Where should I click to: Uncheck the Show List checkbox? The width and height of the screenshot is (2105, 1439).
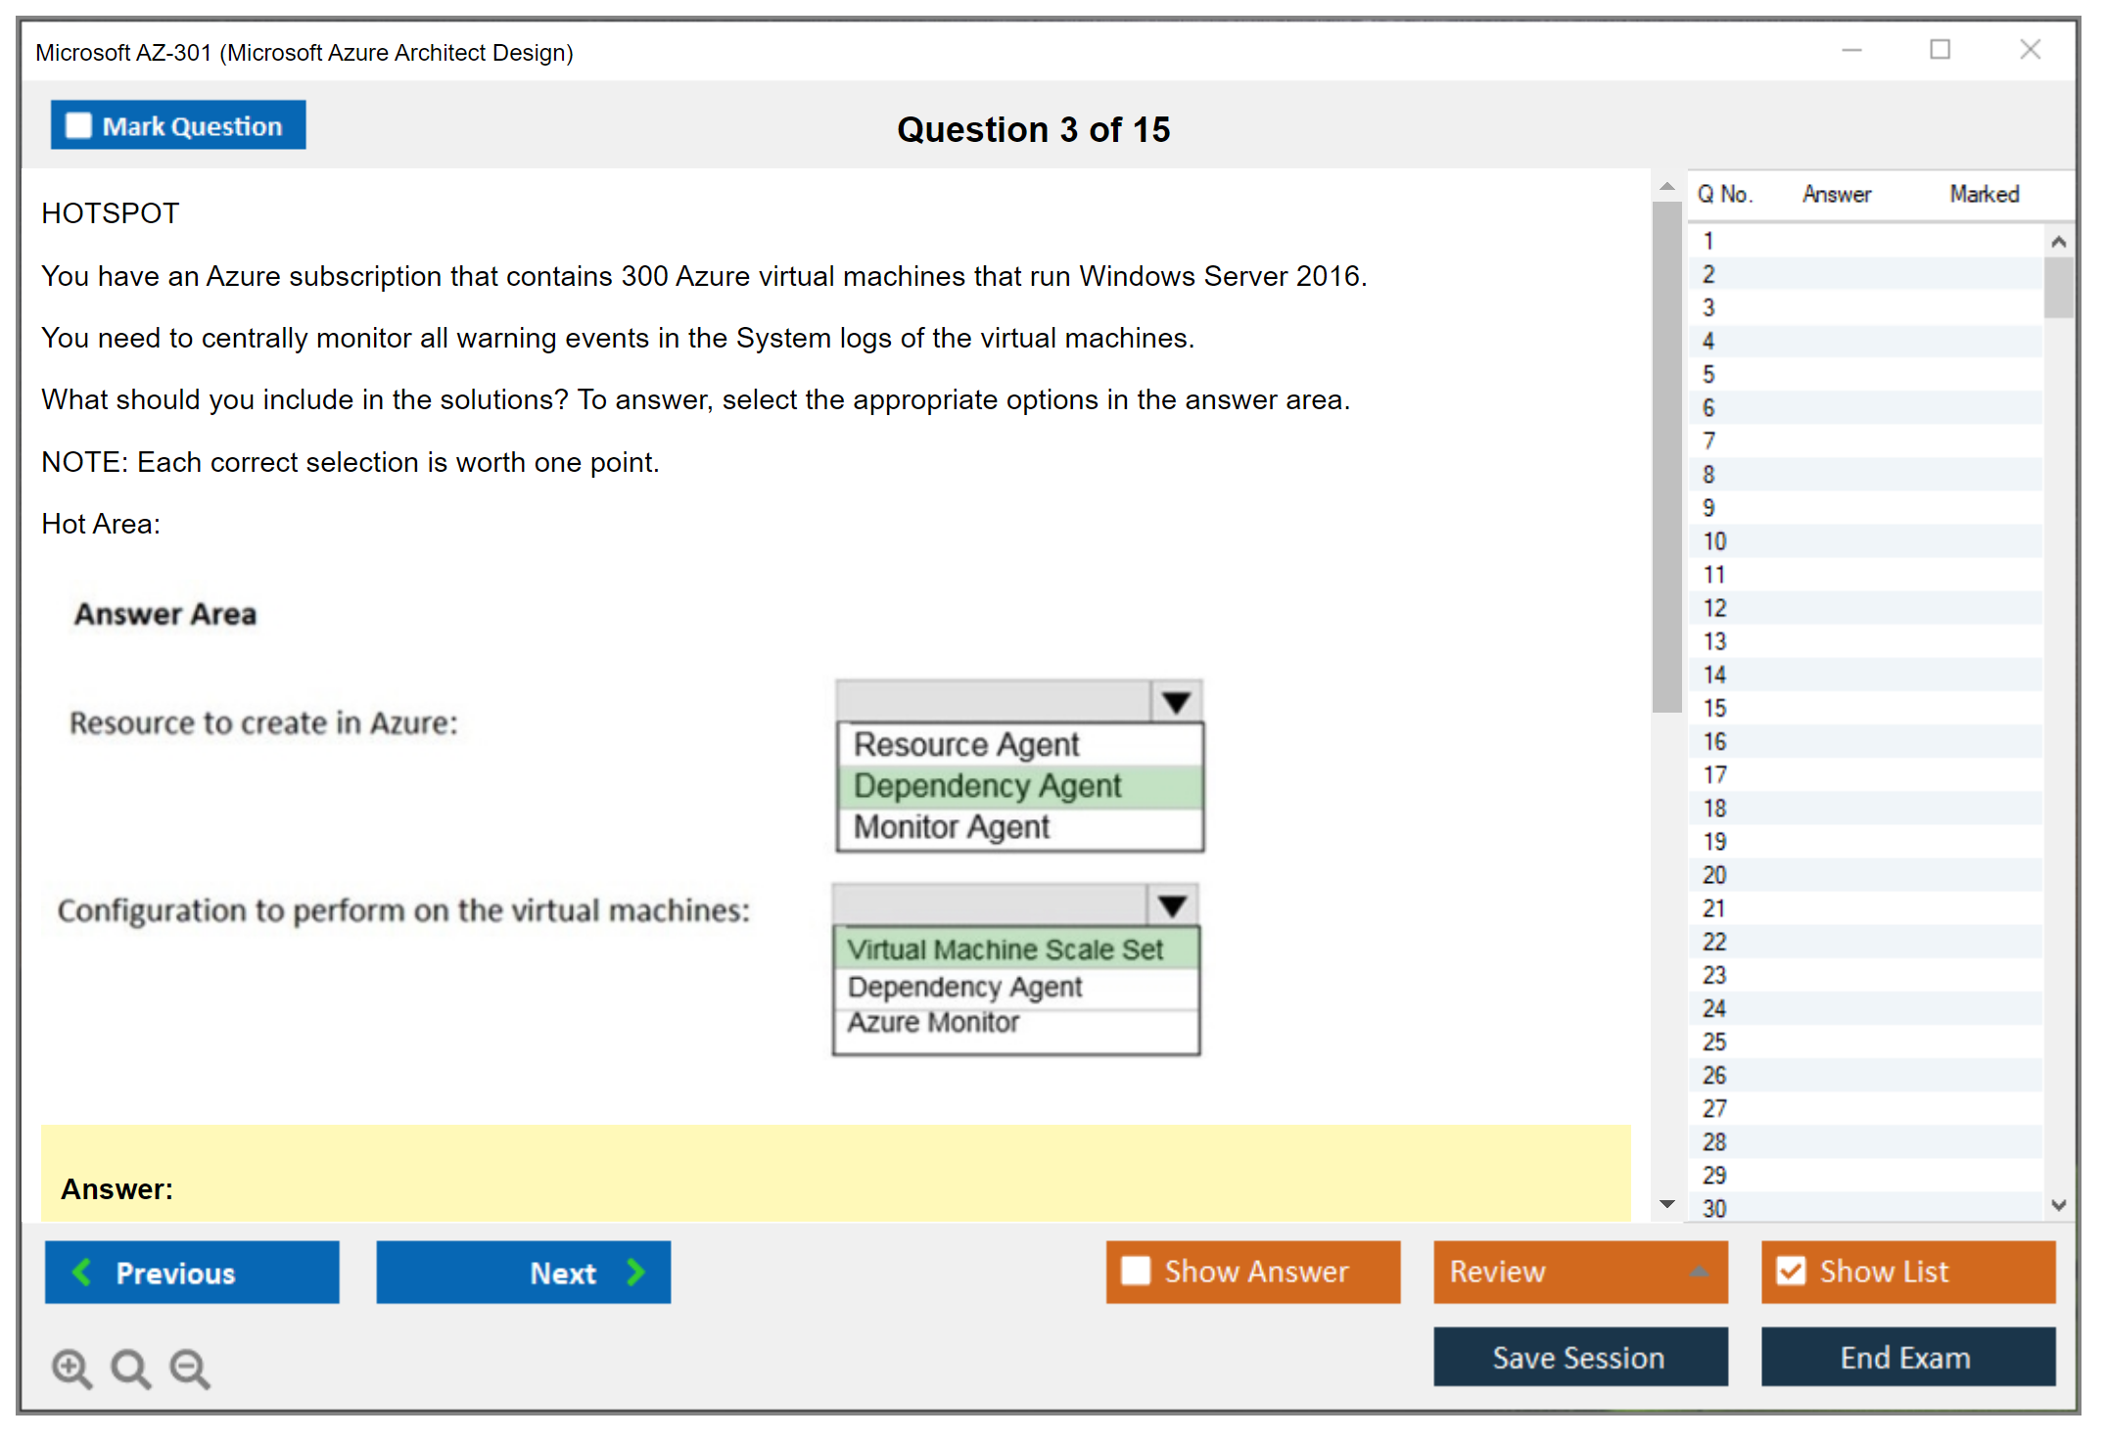click(x=1791, y=1271)
